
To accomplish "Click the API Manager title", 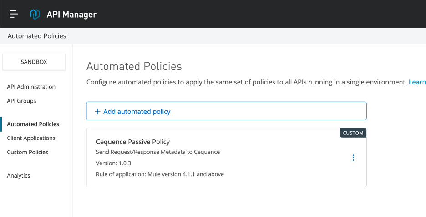I will coord(72,15).
